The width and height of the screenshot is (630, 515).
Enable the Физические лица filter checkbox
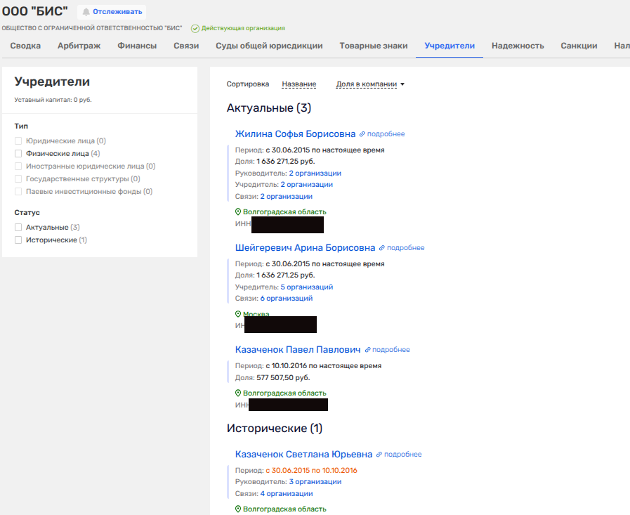(x=18, y=153)
